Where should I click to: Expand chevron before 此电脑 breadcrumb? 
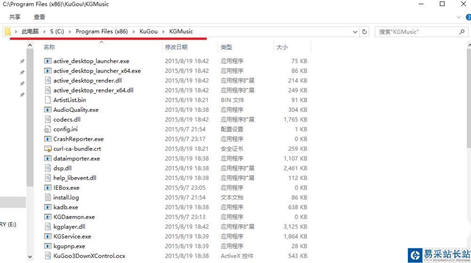16,31
